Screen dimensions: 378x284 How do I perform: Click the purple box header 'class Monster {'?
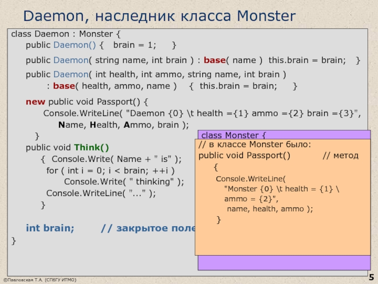233,135
